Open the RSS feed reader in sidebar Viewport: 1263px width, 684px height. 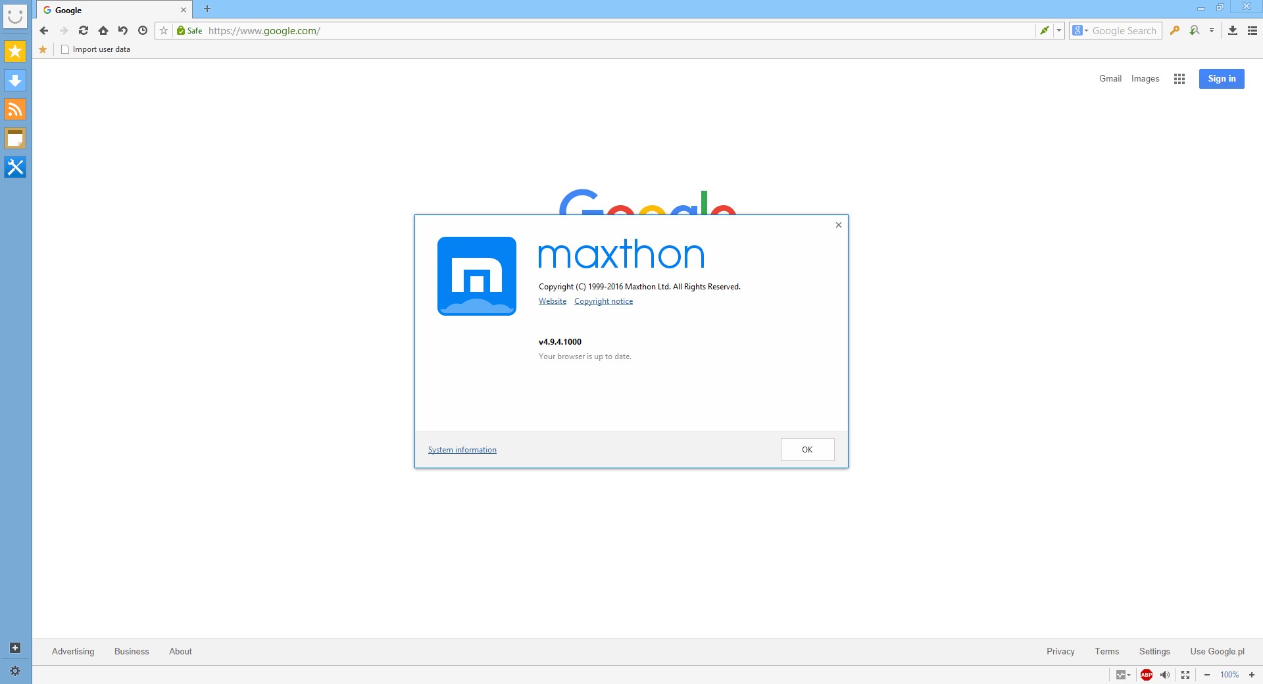(x=15, y=109)
